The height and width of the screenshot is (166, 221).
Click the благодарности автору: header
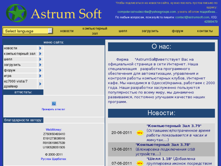click(x=23, y=120)
